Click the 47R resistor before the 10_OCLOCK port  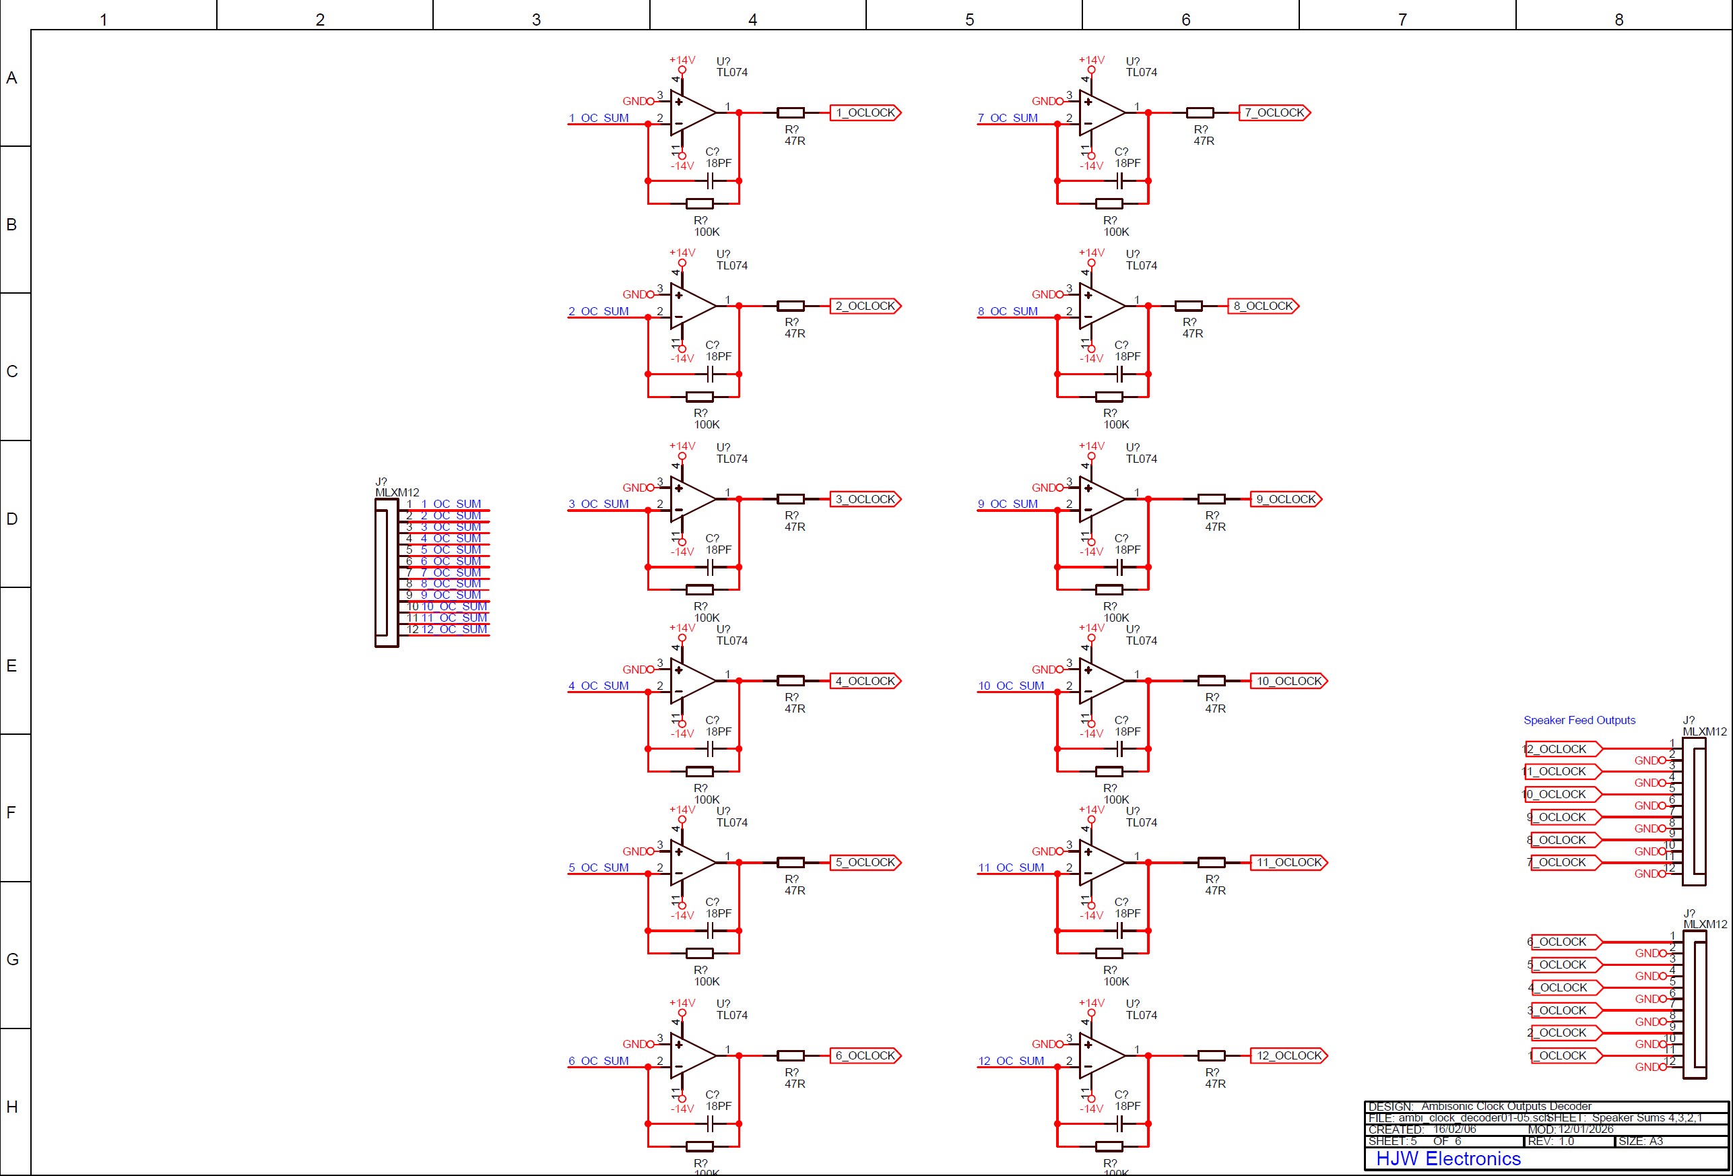[1211, 681]
